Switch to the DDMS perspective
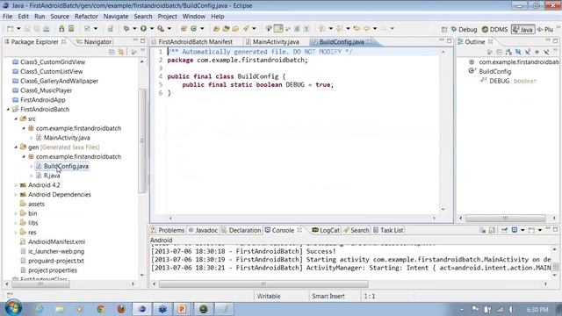The width and height of the screenshot is (562, 316). 495,29
